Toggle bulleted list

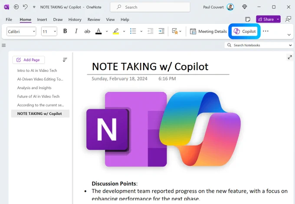(133, 31)
